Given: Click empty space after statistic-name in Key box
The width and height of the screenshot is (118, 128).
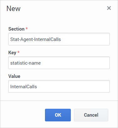Looking at the screenshot, I should [75, 63].
